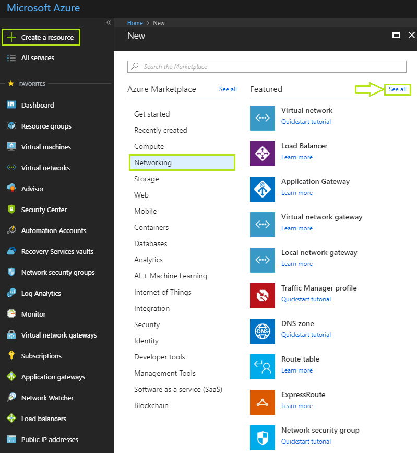Select the Management Tools category
Image resolution: width=417 pixels, height=453 pixels.
[165, 373]
